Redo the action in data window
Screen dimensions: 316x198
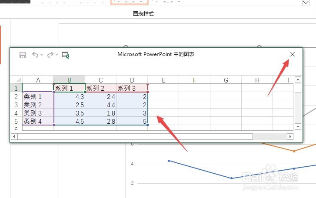[50, 55]
